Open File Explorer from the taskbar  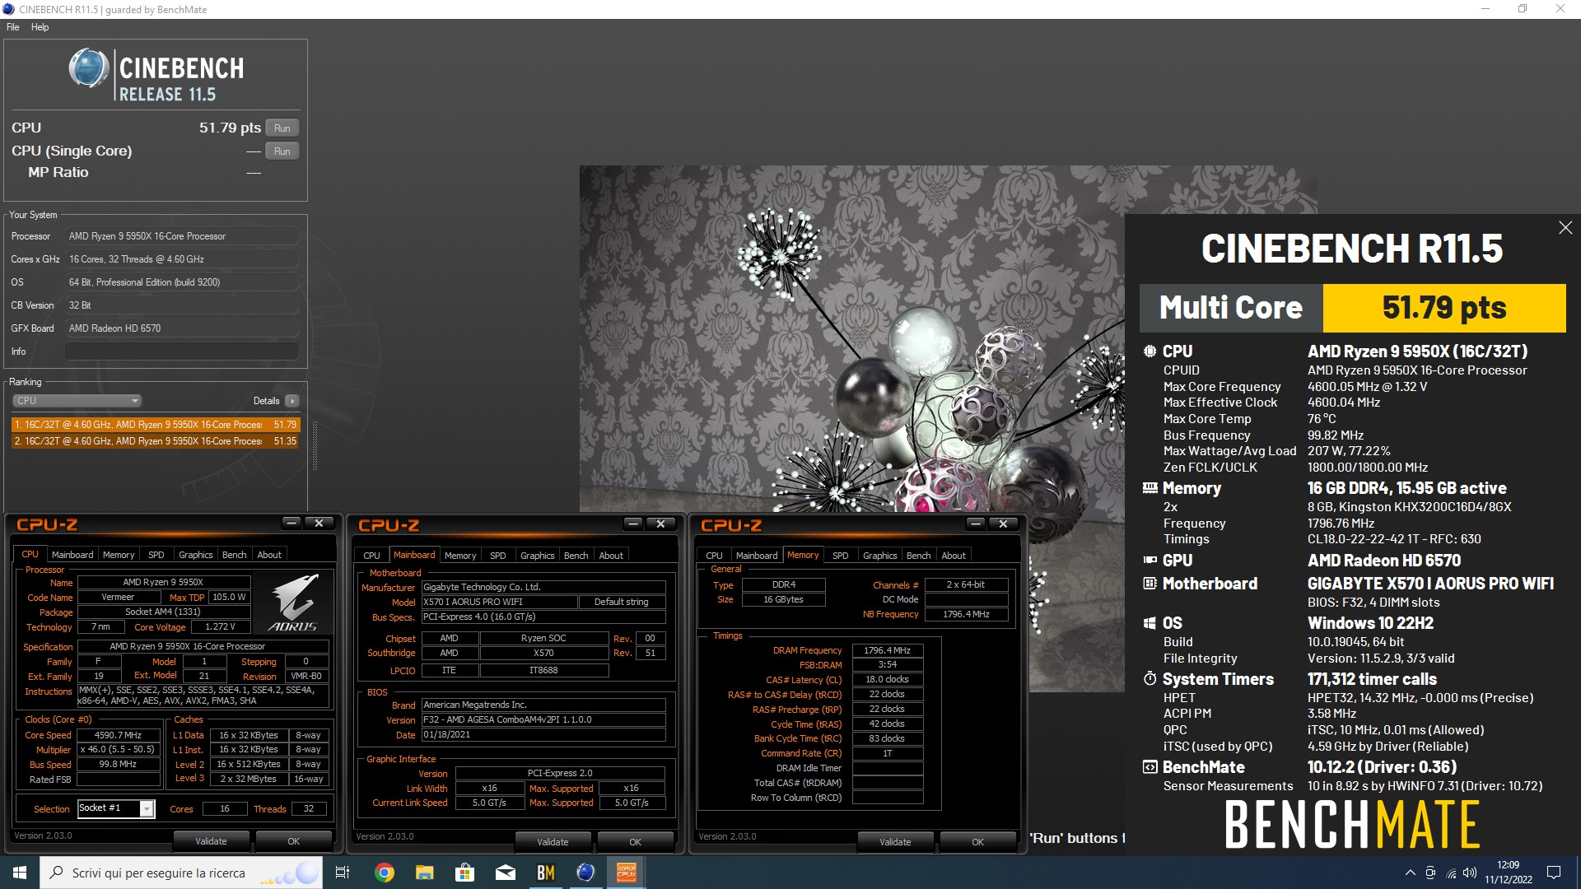424,873
